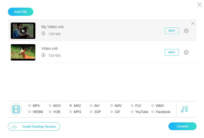Image resolution: width=204 pixels, height=138 pixels.
Task: Select the MOV format option
Action: tap(50, 106)
